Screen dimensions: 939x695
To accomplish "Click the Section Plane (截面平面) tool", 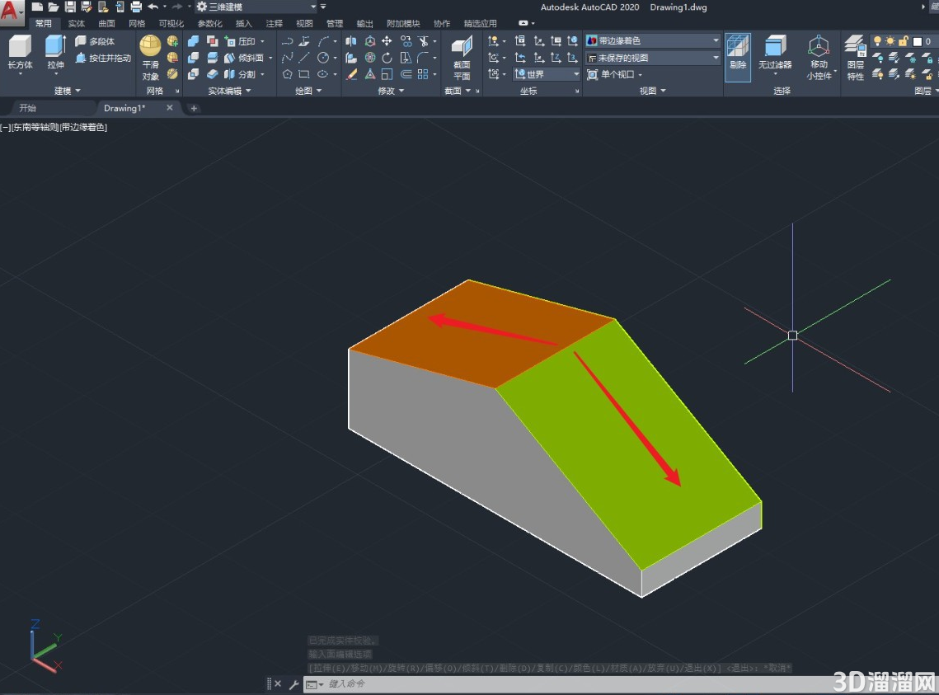I will coord(462,58).
